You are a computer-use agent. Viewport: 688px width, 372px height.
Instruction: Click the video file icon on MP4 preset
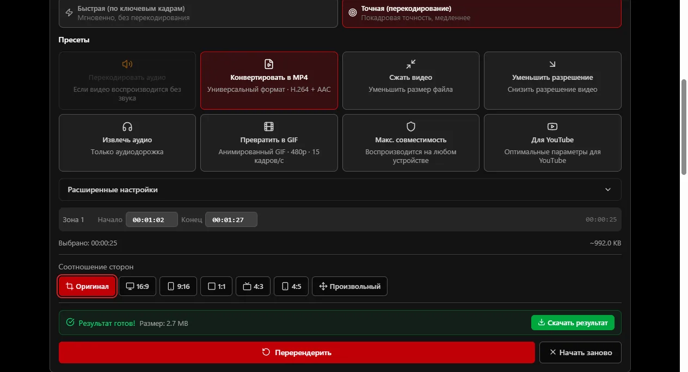point(269,64)
